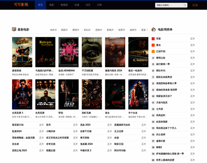Open 阿尔玛与狼 list entry

120,151
